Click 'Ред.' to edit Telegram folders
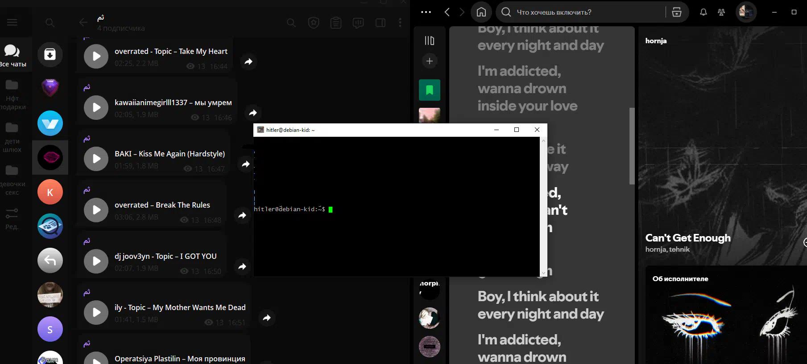 (12, 219)
